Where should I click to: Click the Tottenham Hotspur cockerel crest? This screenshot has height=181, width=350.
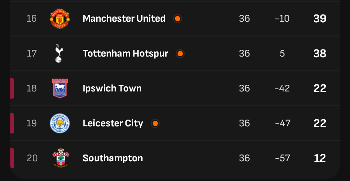pos(59,53)
